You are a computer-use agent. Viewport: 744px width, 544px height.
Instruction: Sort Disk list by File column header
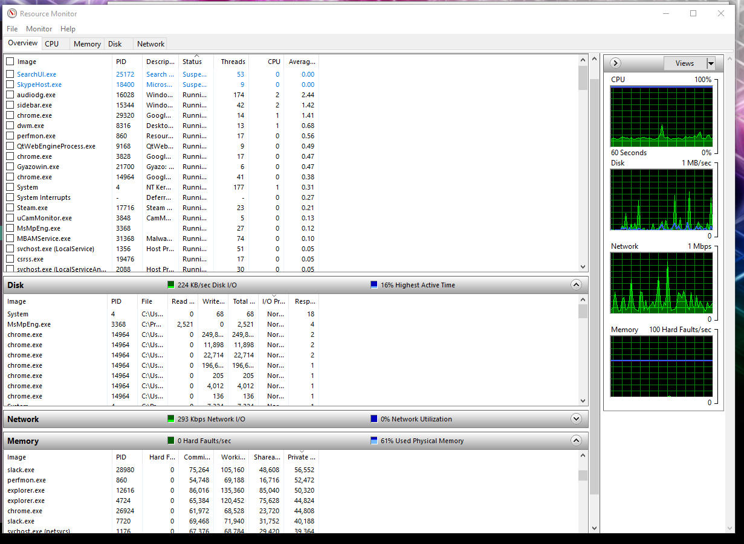coord(153,301)
